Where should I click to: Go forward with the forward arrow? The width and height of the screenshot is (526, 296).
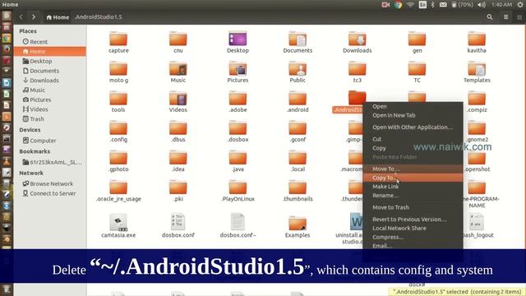click(34, 16)
